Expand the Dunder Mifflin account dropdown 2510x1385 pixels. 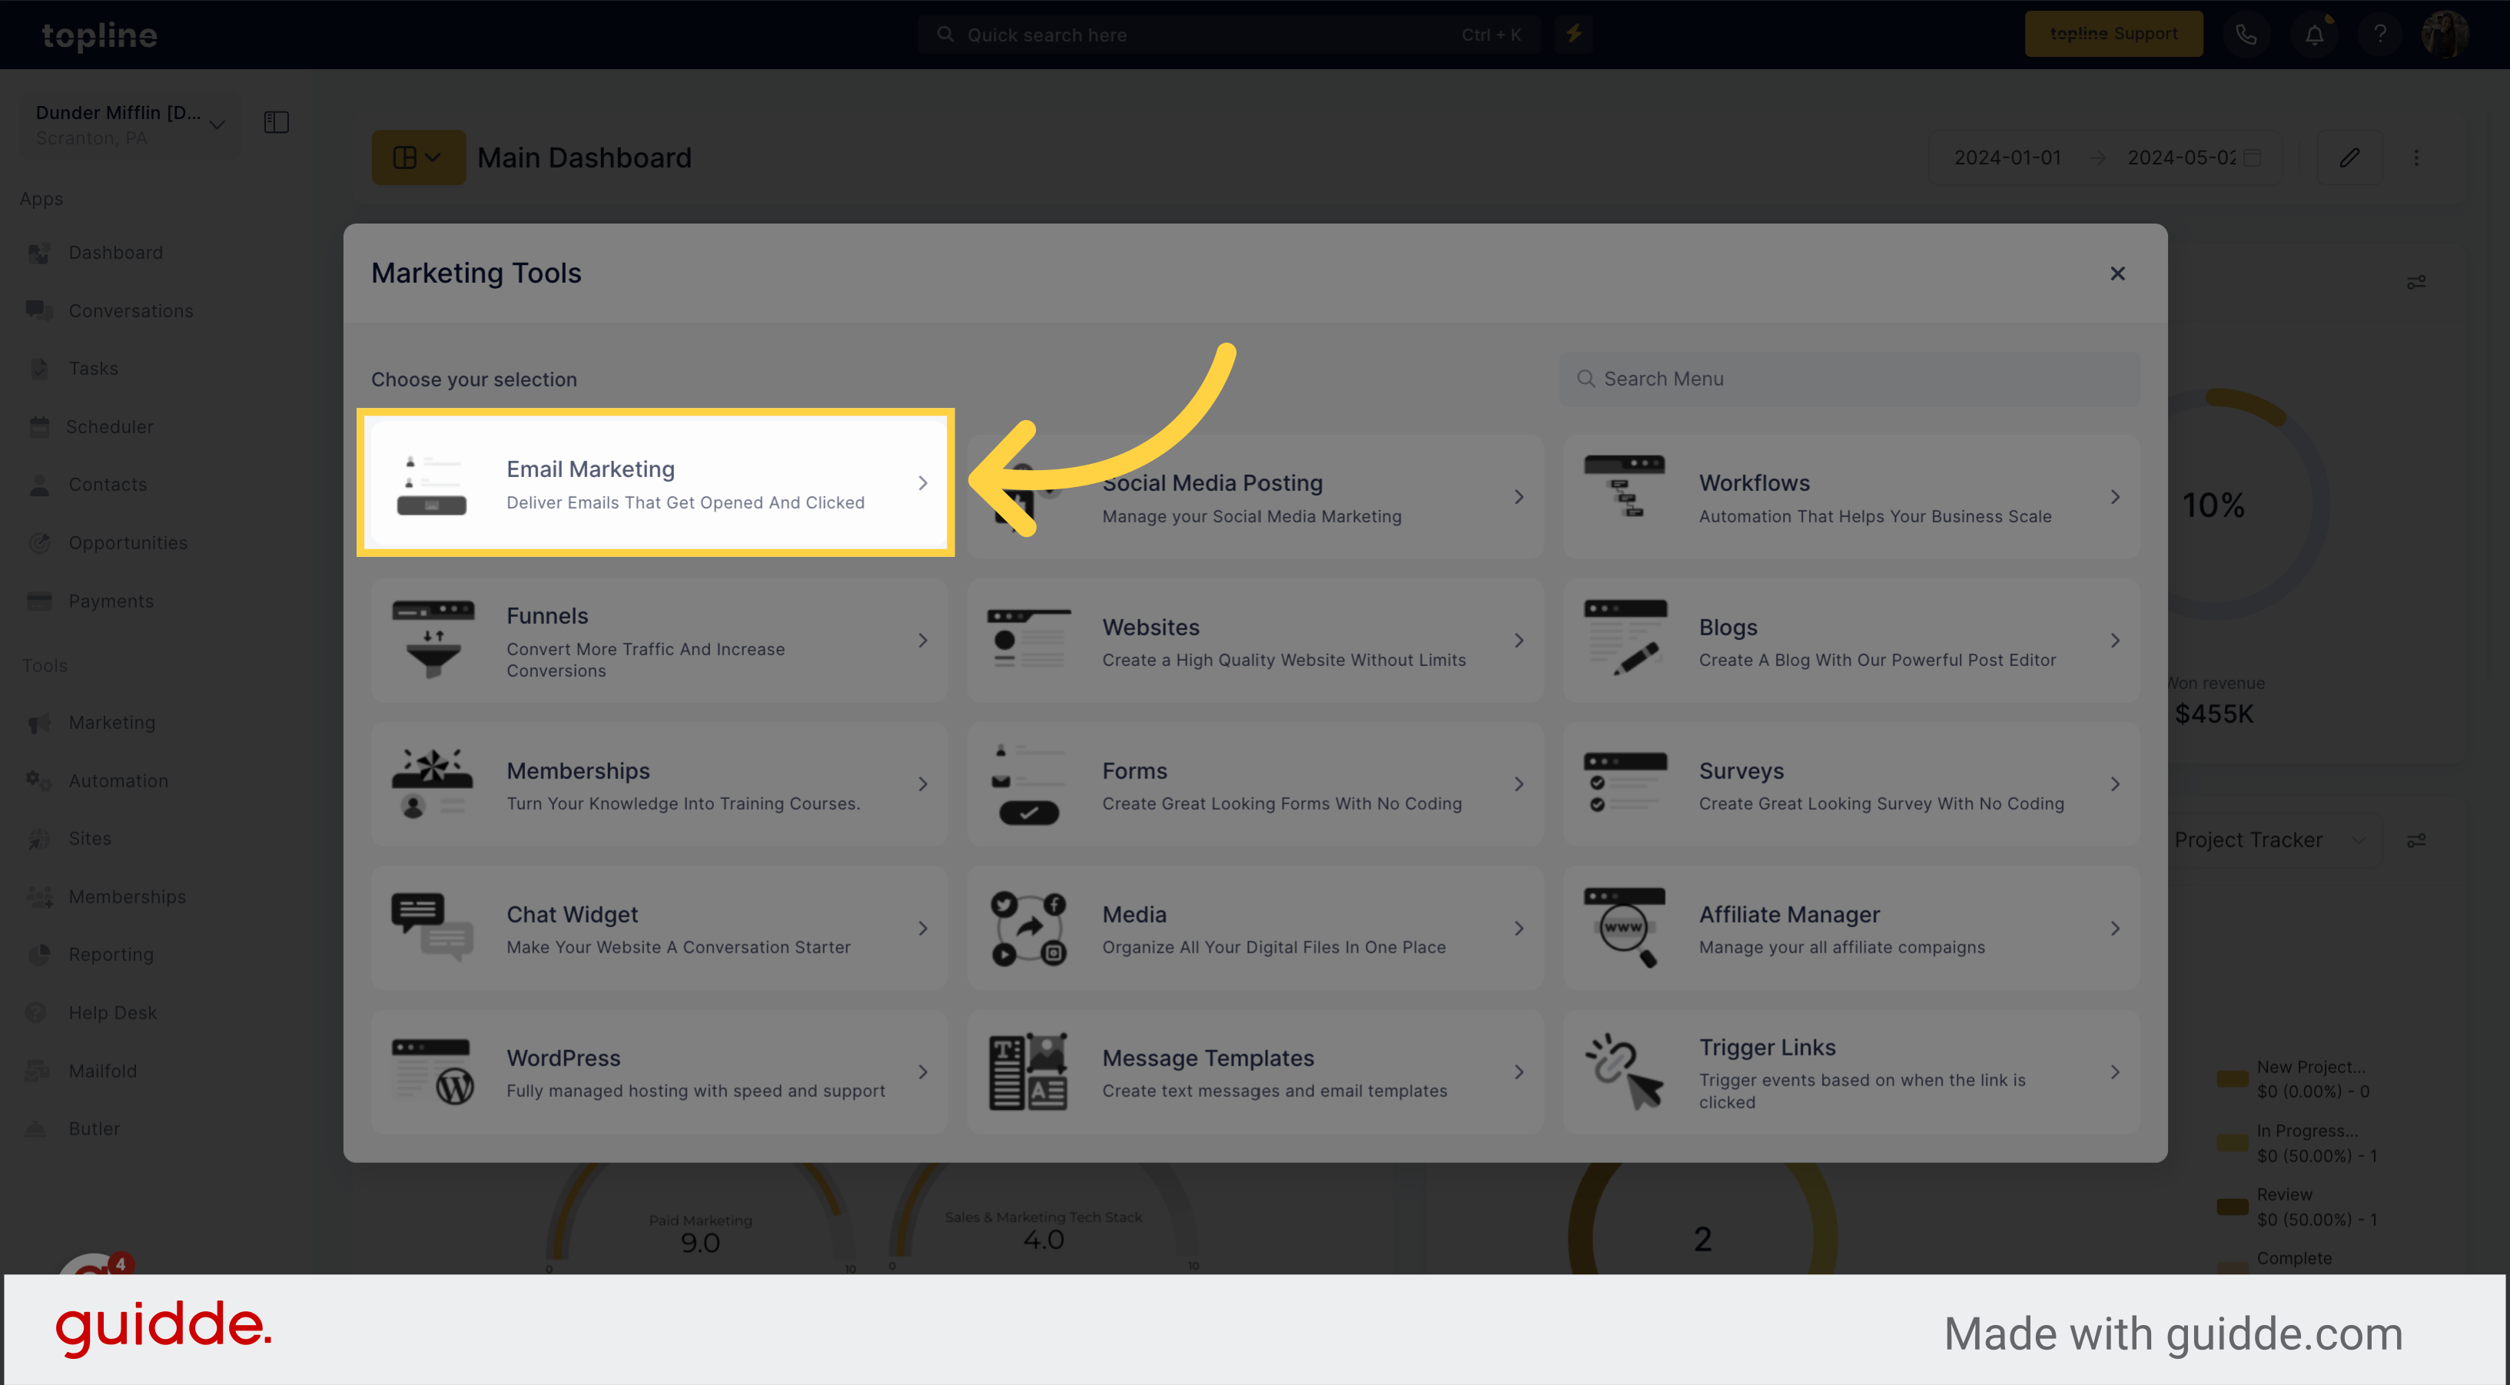coord(130,124)
